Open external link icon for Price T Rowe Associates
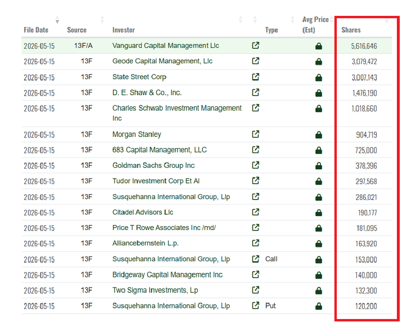The height and width of the screenshot is (332, 418). [256, 227]
